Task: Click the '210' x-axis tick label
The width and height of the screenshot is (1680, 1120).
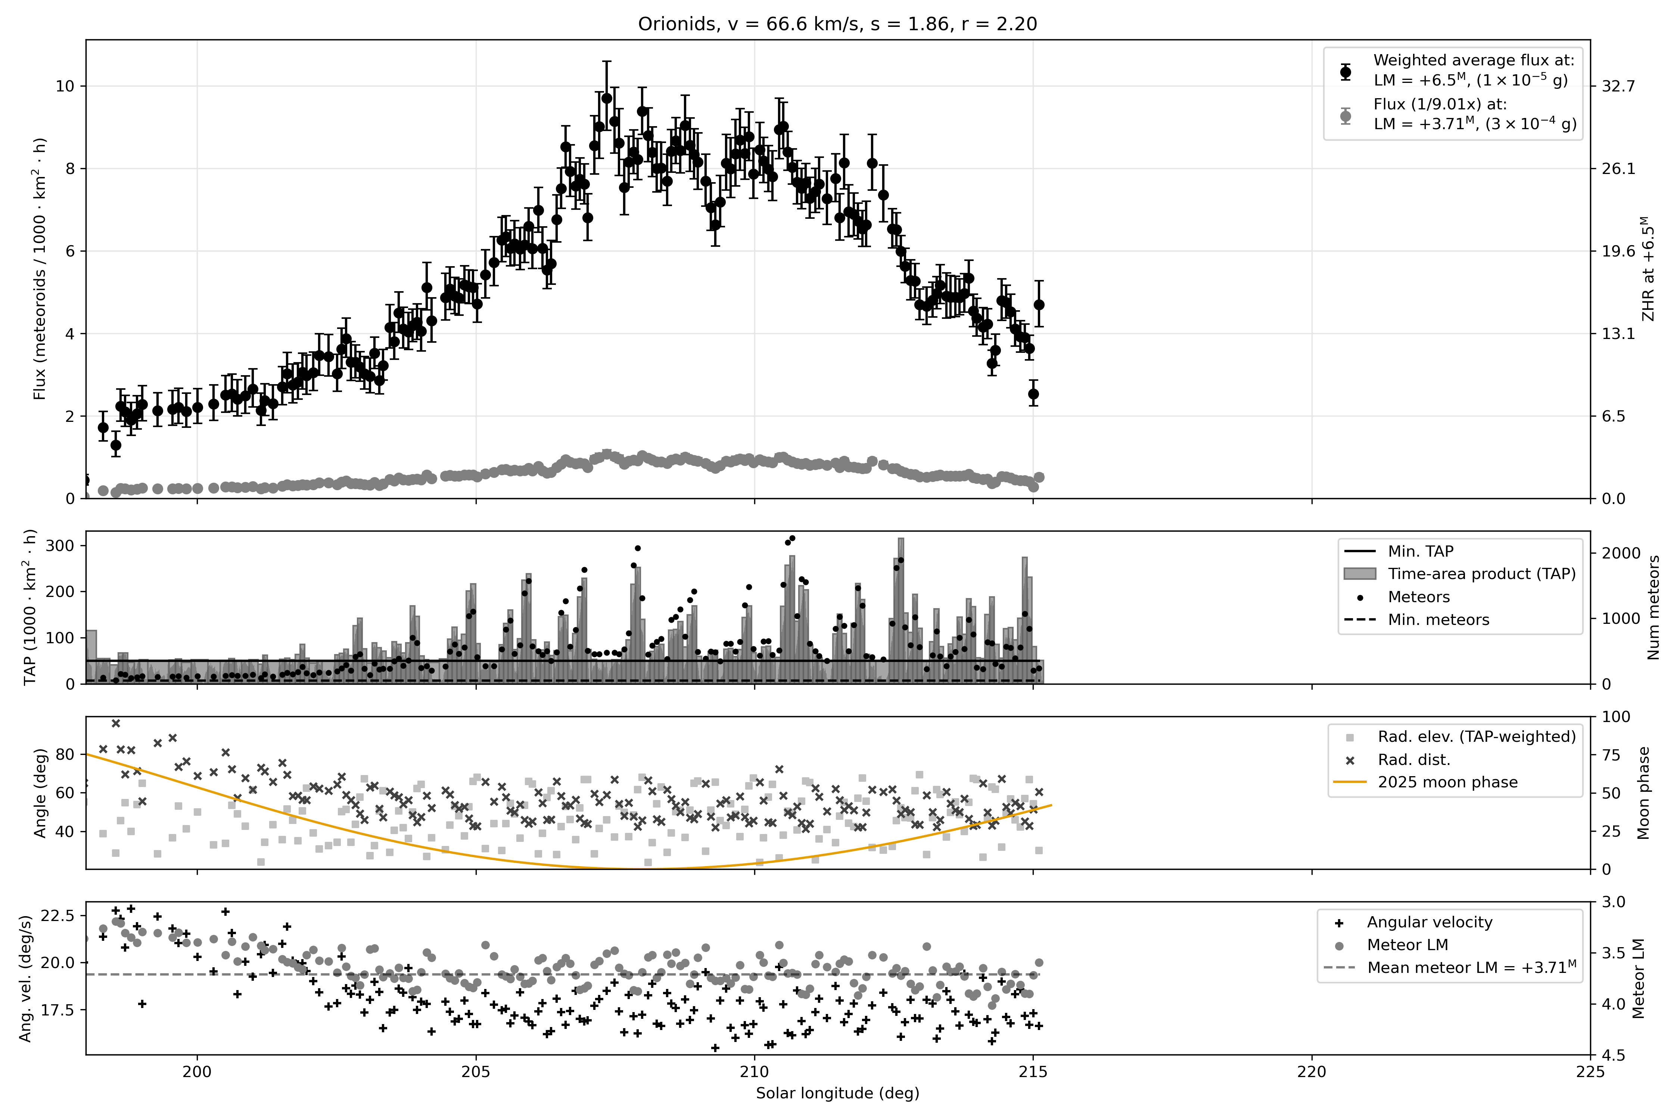Action: click(x=754, y=1072)
